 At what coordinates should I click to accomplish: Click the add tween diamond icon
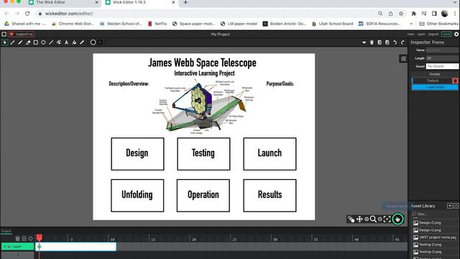pos(30,238)
